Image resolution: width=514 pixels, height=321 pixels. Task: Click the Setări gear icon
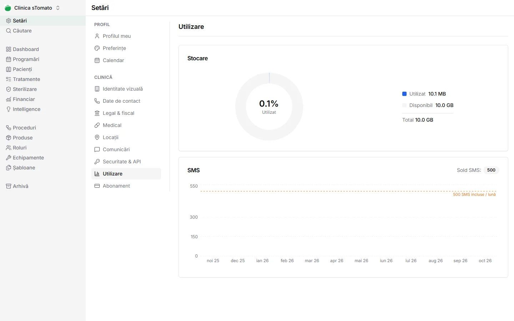pos(9,21)
